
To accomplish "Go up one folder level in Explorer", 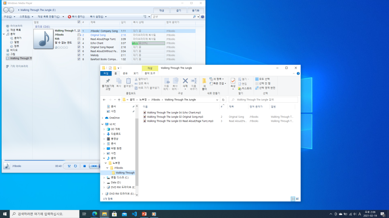I will [119, 100].
